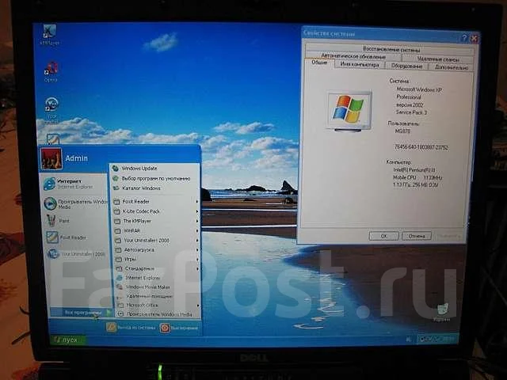The height and width of the screenshot is (380, 507).
Task: Open the Recycle Bin desktop icon
Action: point(442,312)
